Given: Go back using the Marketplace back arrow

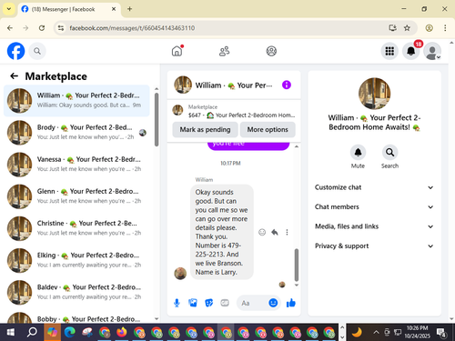Looking at the screenshot, I should (x=15, y=76).
